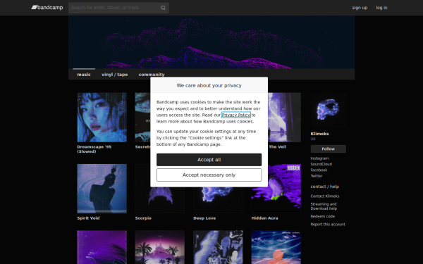The width and height of the screenshot is (423, 264).
Task: Open the log in link
Action: tap(381, 8)
